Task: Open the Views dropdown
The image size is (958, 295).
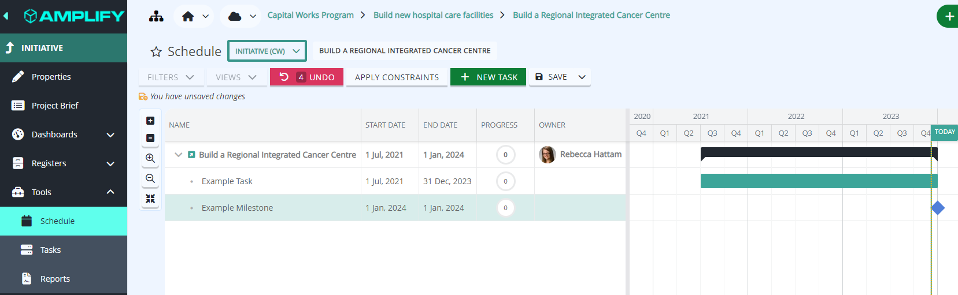Action: (x=236, y=77)
